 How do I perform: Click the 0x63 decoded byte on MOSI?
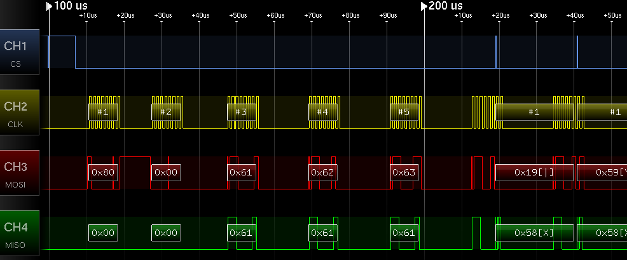pos(404,172)
